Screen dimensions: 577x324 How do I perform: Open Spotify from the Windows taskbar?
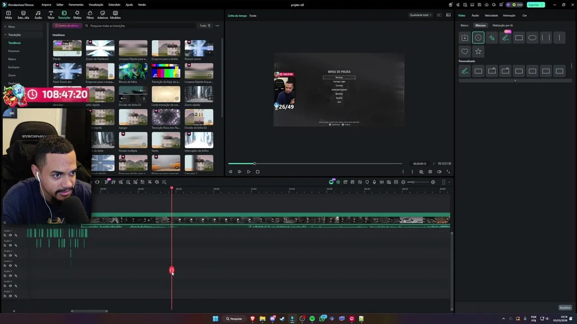[312, 319]
